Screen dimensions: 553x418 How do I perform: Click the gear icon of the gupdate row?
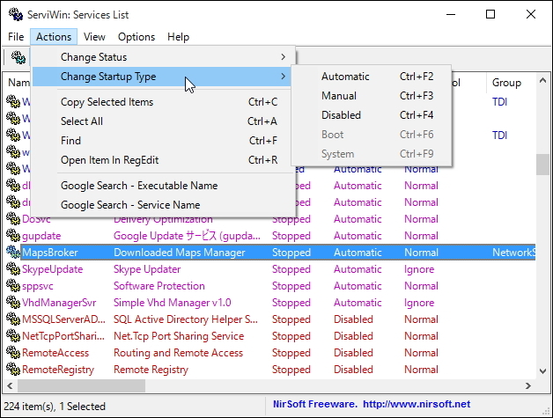[13, 236]
